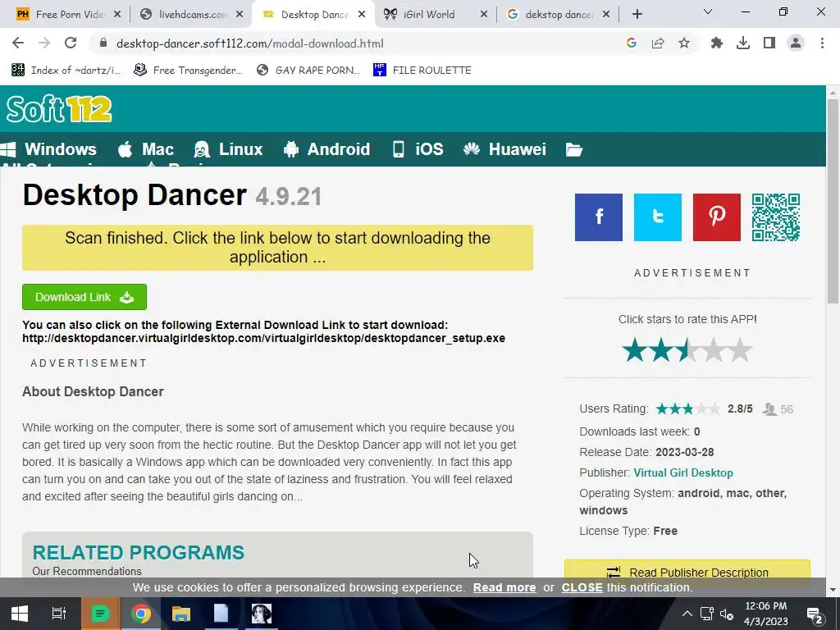Click the folder icon in site nav
This screenshot has width=840, height=630.
(573, 149)
